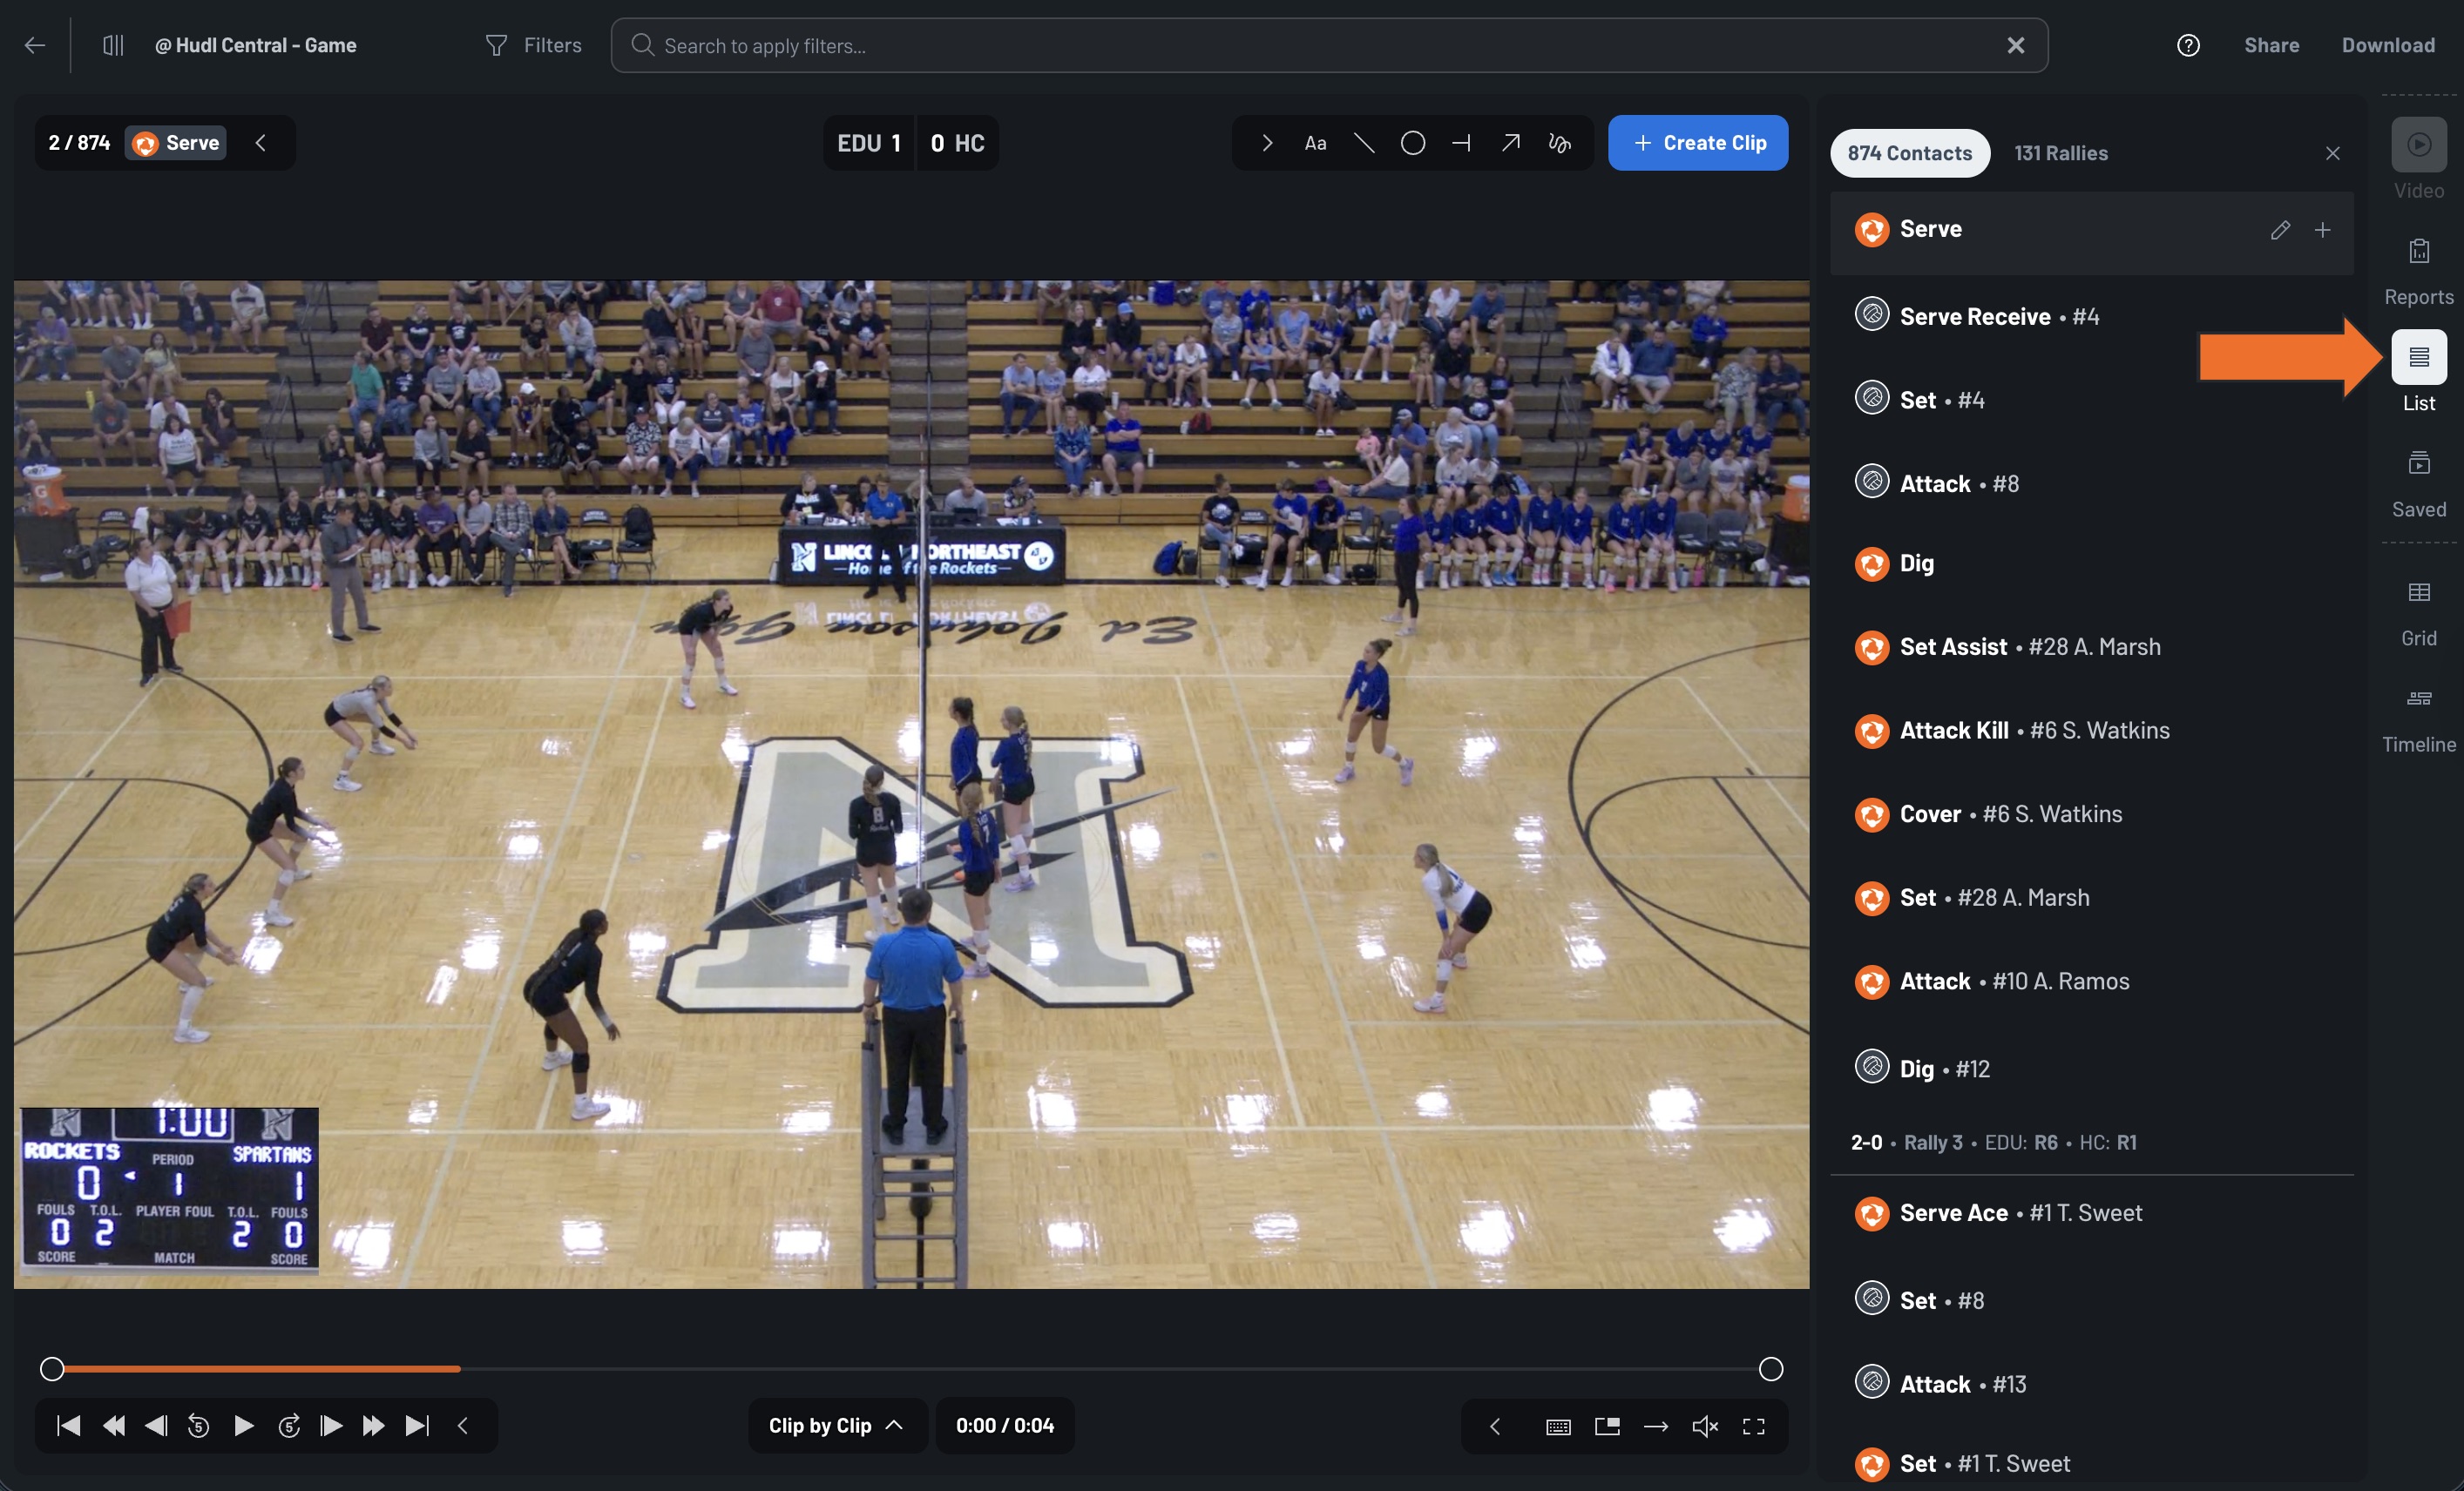This screenshot has width=2464, height=1491.
Task: Switch to the 131 Rallies tab
Action: tap(2060, 153)
